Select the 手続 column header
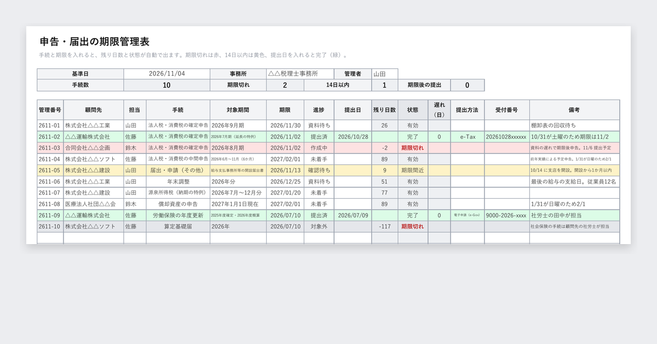 [178, 110]
